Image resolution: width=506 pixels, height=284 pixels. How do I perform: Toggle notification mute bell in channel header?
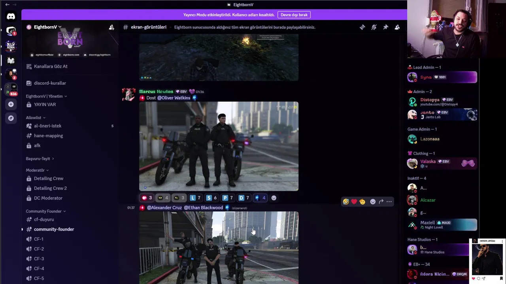tap(374, 27)
